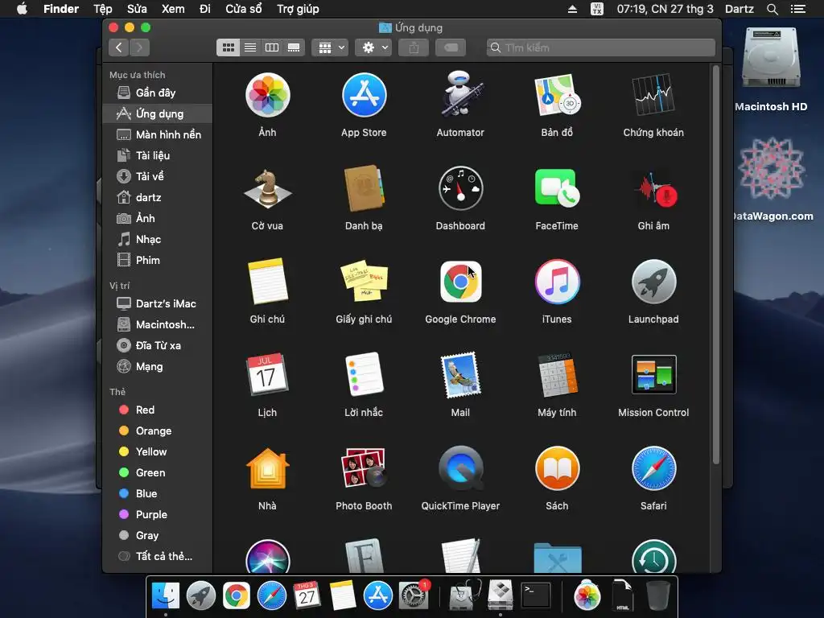Open the Sách books app
Image resolution: width=824 pixels, height=618 pixels.
coord(557,468)
